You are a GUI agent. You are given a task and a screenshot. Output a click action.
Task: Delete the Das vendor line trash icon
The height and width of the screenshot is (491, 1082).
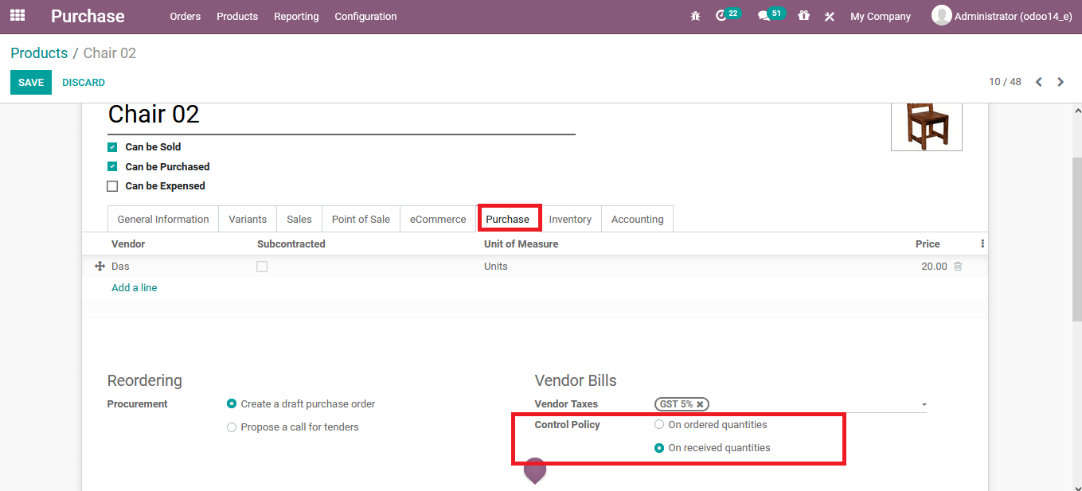(958, 267)
